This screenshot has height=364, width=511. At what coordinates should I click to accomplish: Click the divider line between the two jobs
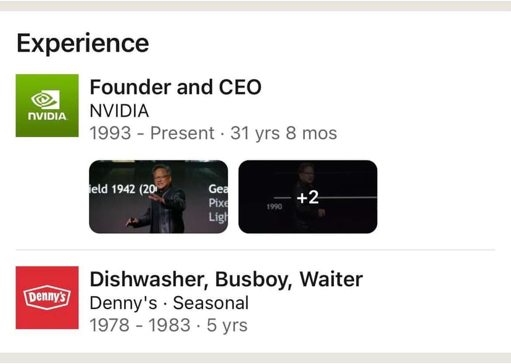[x=255, y=250]
